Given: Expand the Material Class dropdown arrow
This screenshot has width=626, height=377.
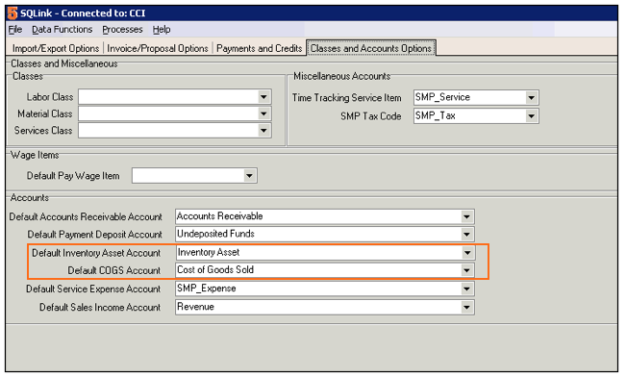Looking at the screenshot, I should pyautogui.click(x=263, y=113).
